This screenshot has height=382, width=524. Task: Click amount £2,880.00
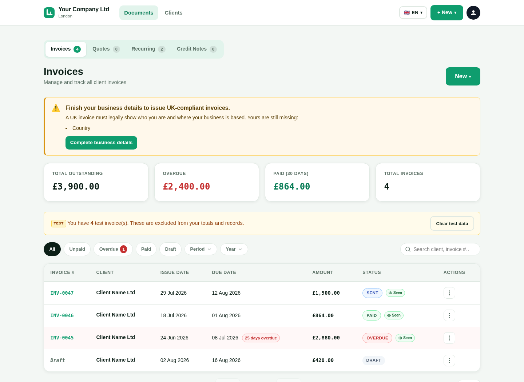click(326, 338)
